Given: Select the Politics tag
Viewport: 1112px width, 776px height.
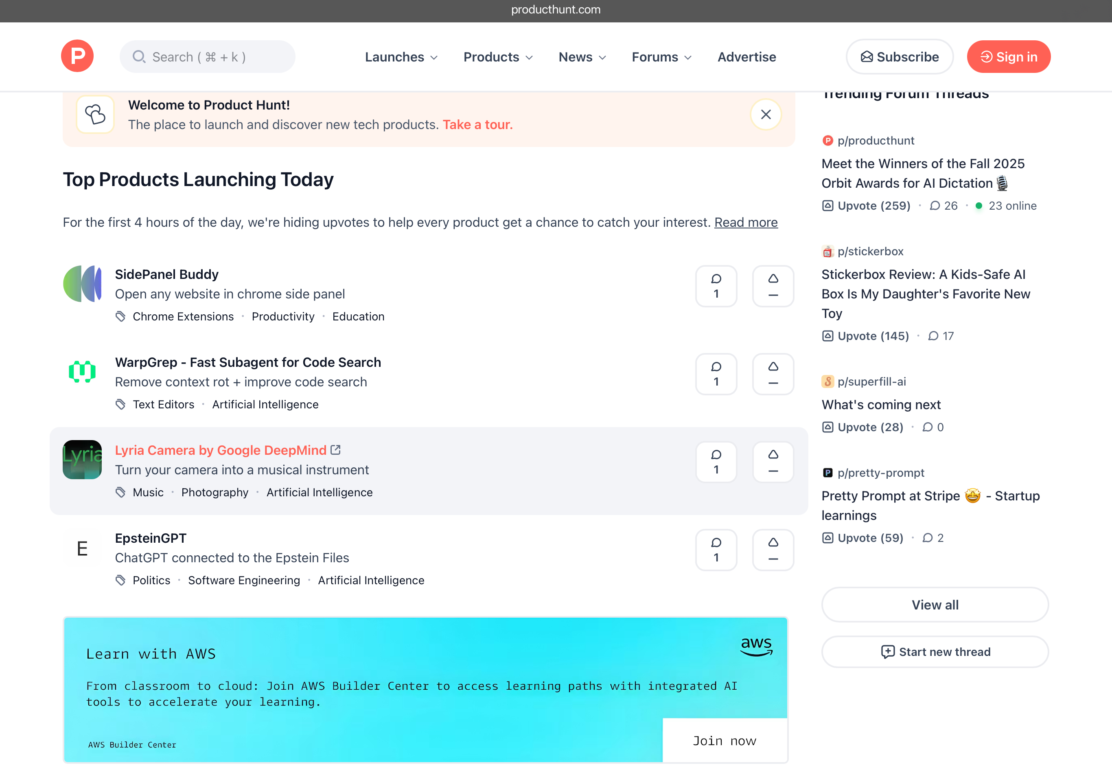Looking at the screenshot, I should tap(151, 580).
